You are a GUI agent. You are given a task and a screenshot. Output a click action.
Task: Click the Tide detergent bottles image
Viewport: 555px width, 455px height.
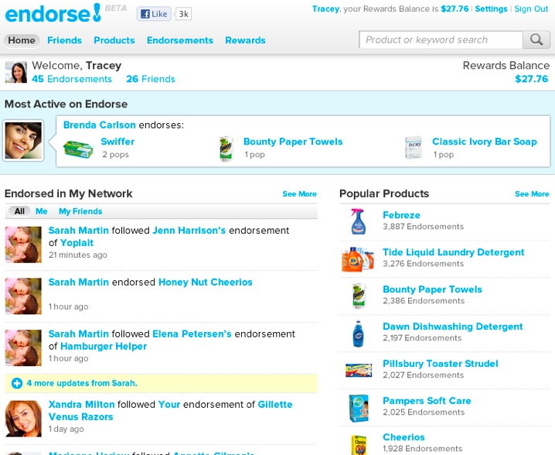358,259
